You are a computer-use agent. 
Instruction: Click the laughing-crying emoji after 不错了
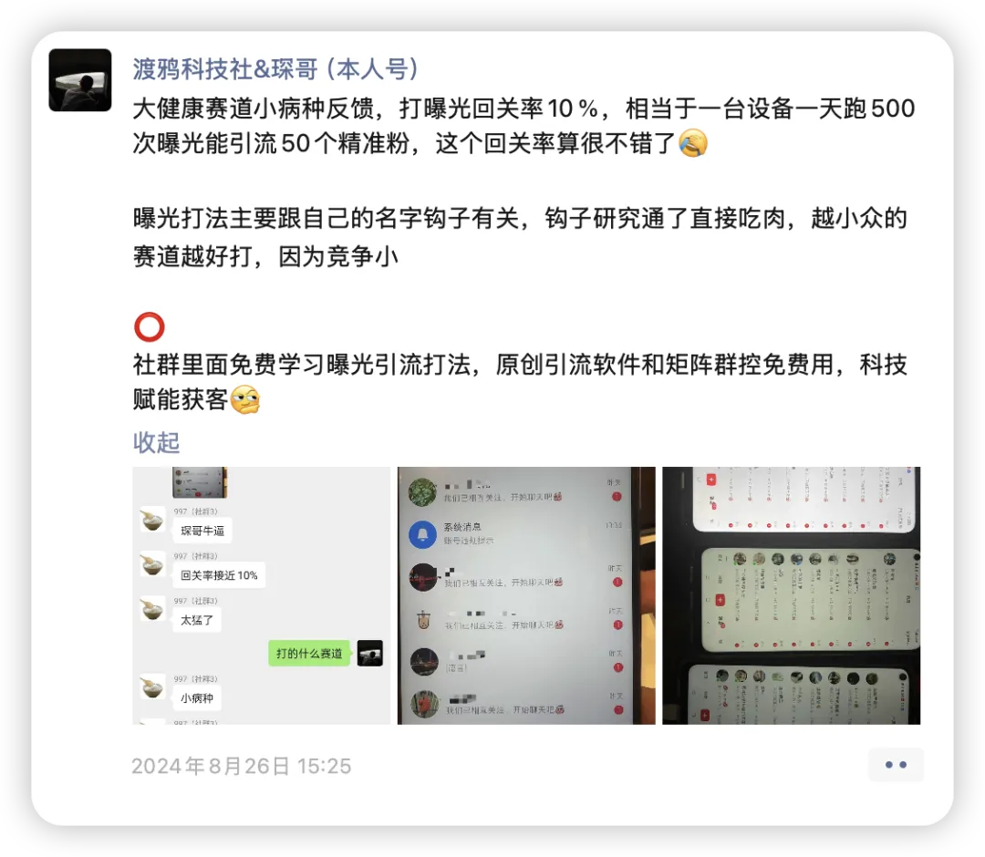point(693,143)
